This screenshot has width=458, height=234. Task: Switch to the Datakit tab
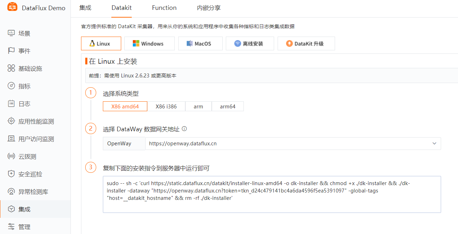(x=122, y=8)
